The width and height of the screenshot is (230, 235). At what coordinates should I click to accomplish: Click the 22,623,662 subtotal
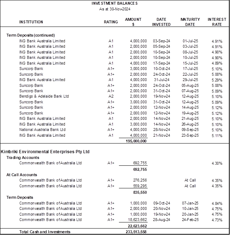click(137, 226)
